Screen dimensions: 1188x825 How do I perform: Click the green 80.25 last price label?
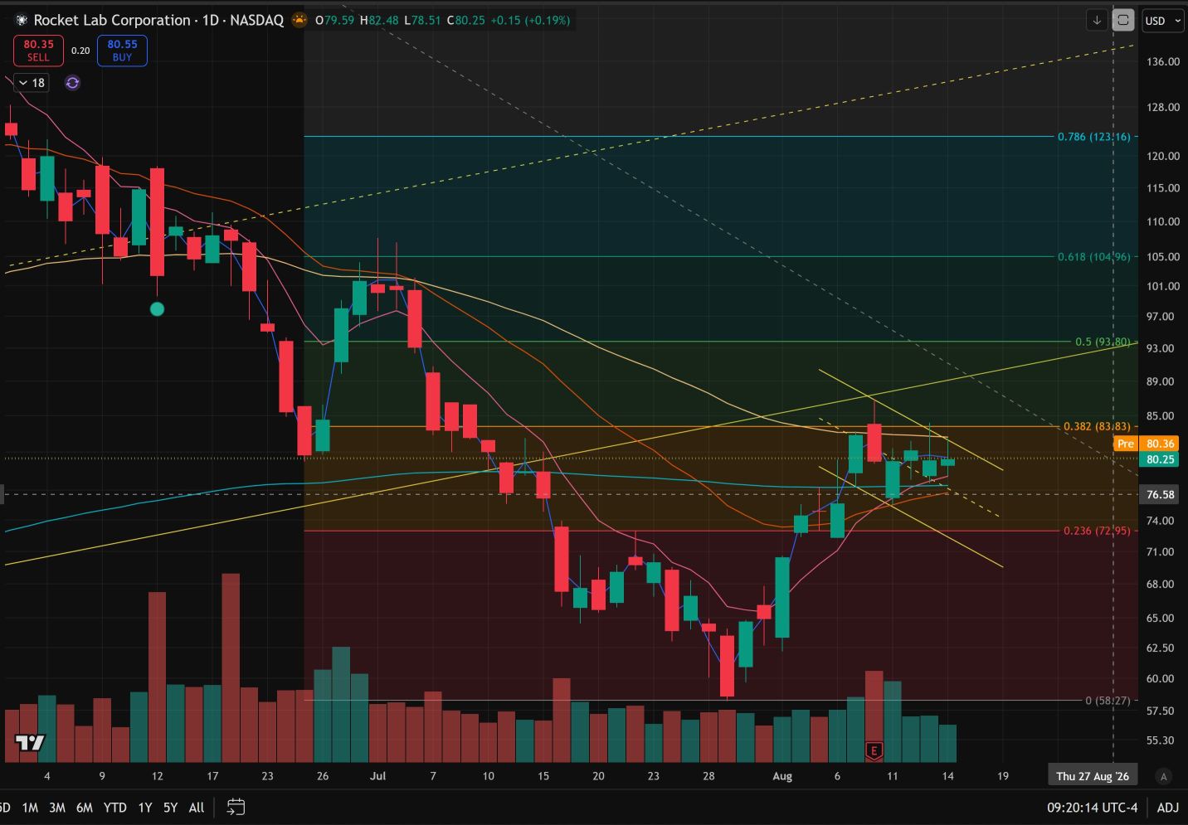(1161, 459)
